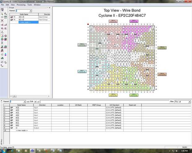Open the Processing menu

coord(21,5)
